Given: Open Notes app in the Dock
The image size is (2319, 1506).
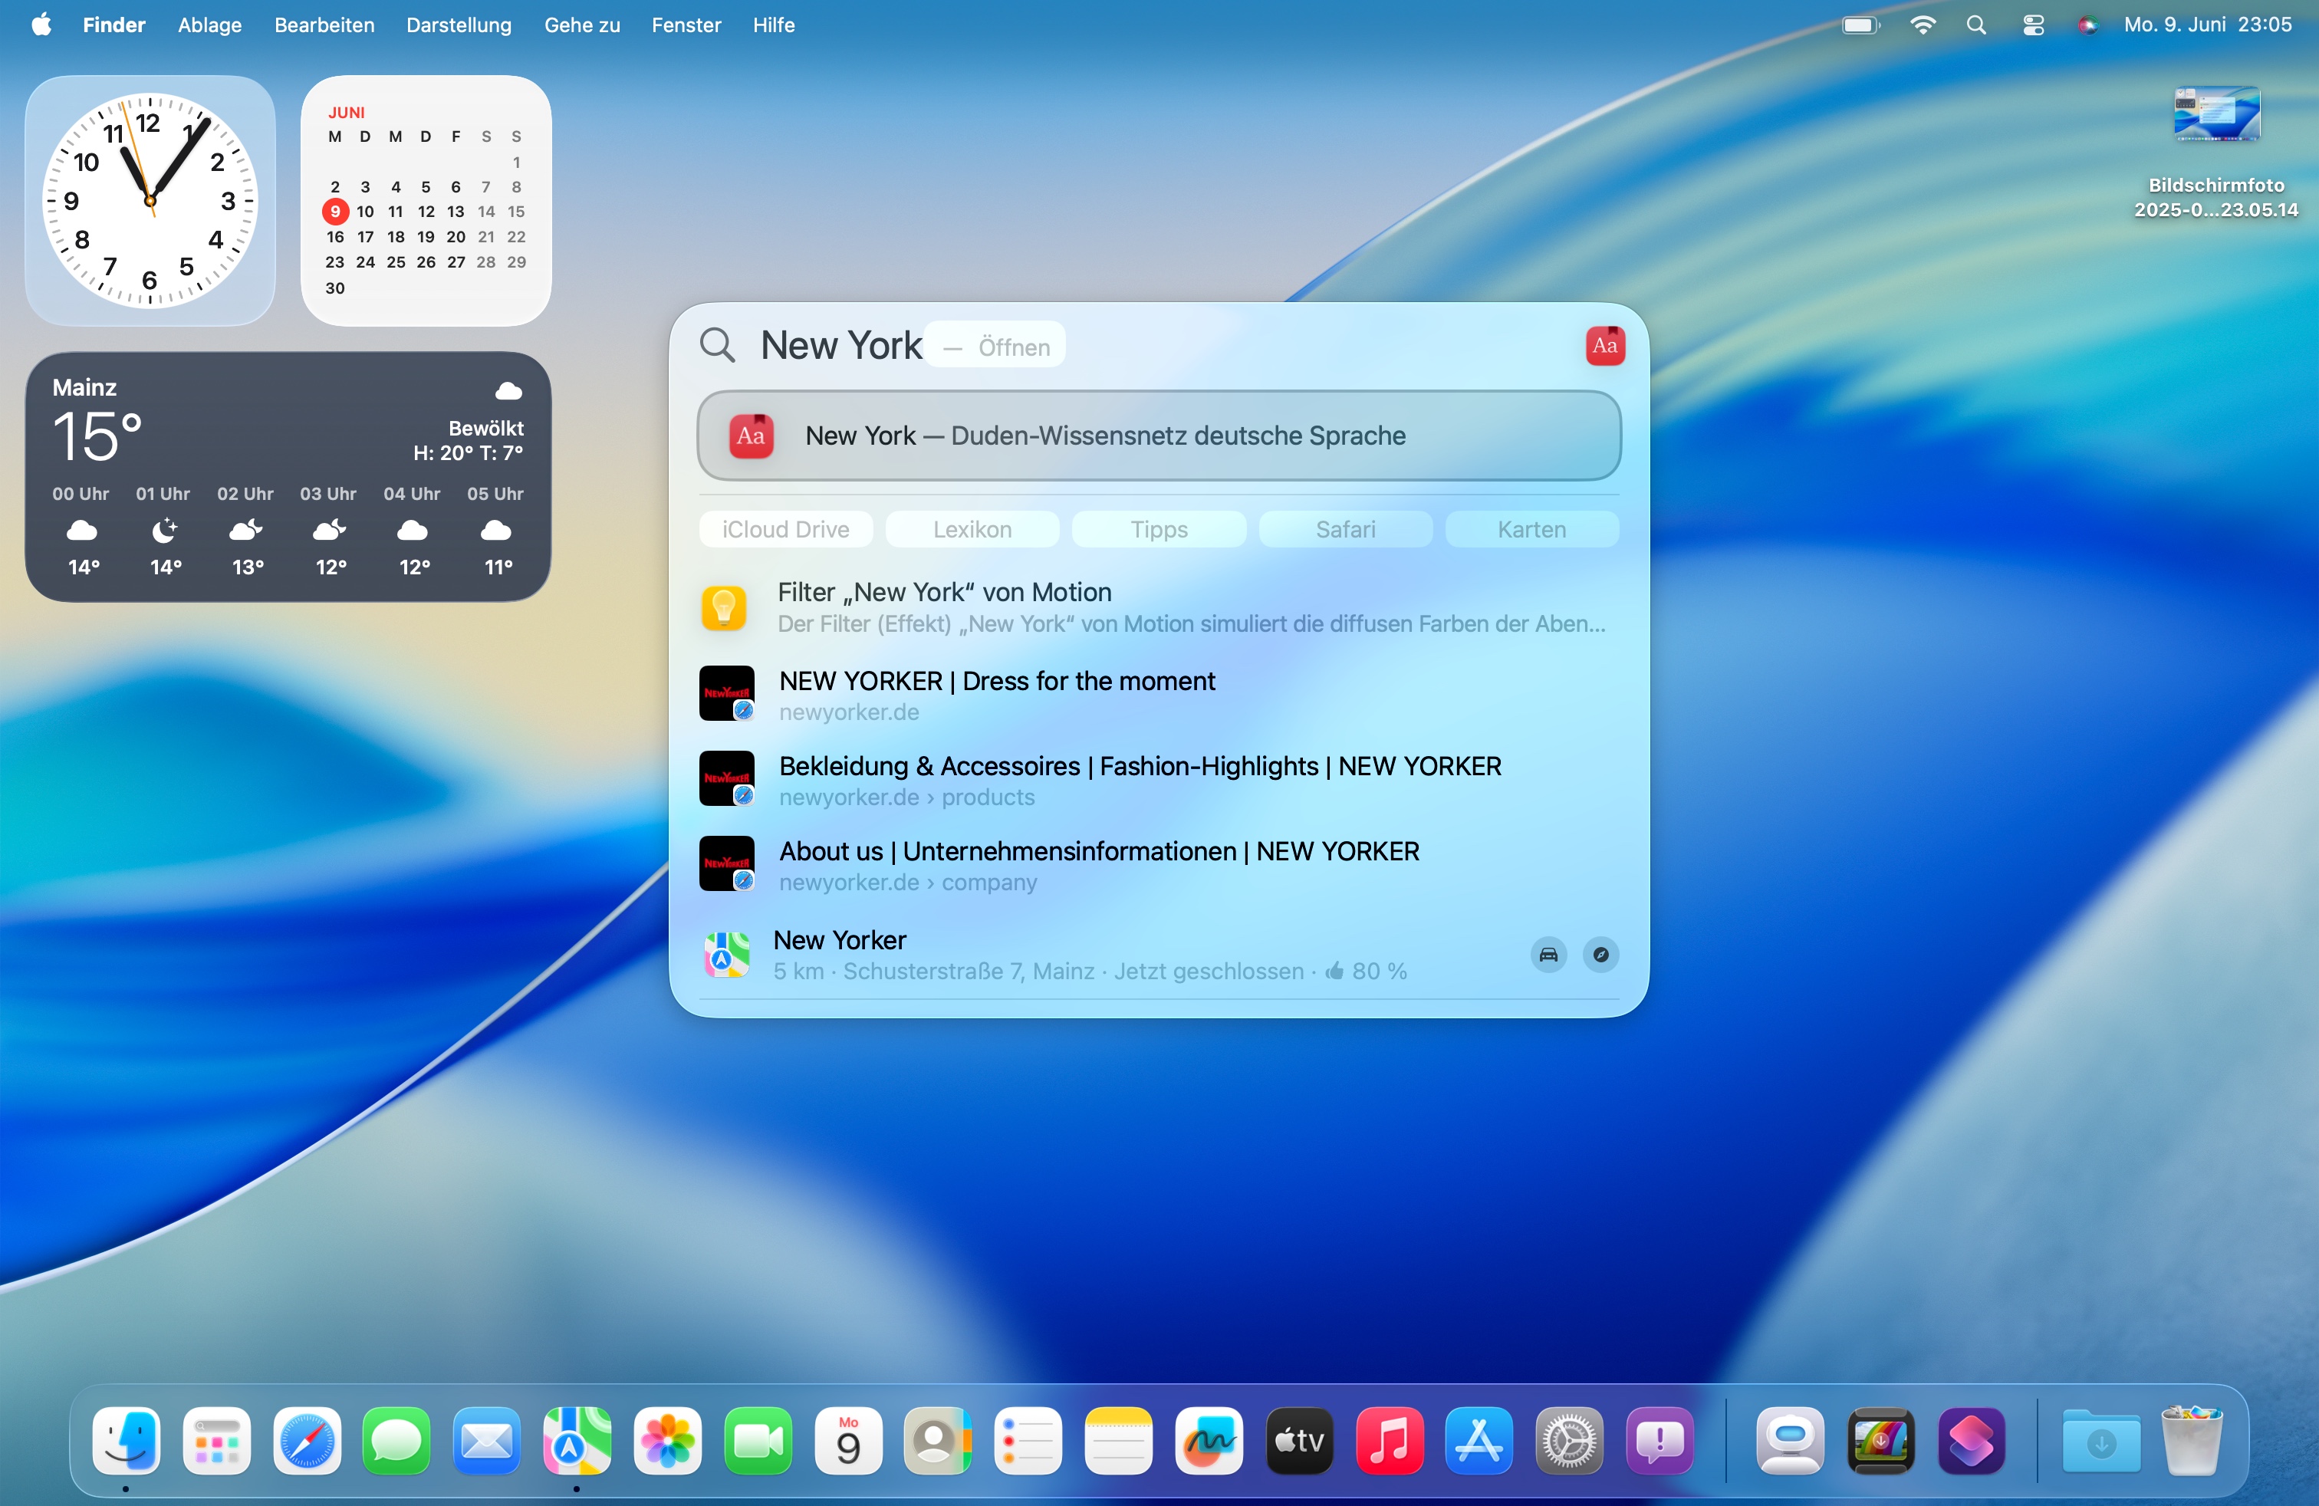Looking at the screenshot, I should coord(1119,1440).
